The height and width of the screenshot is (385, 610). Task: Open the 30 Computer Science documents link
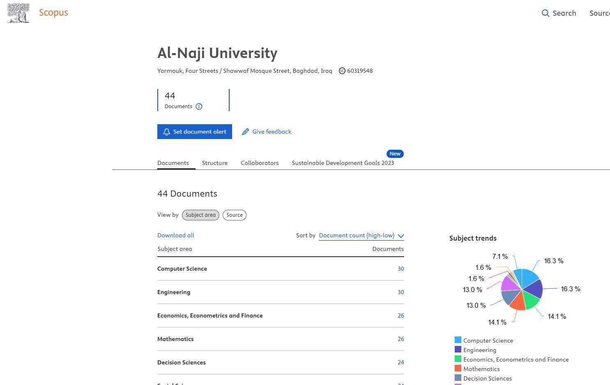click(401, 269)
